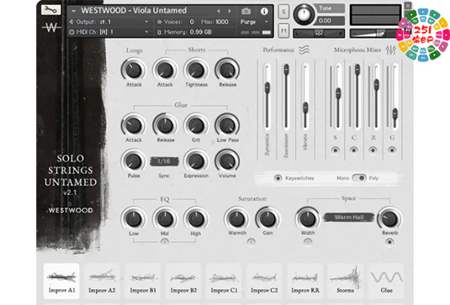Click the Westwood W logo

pyautogui.click(x=51, y=28)
